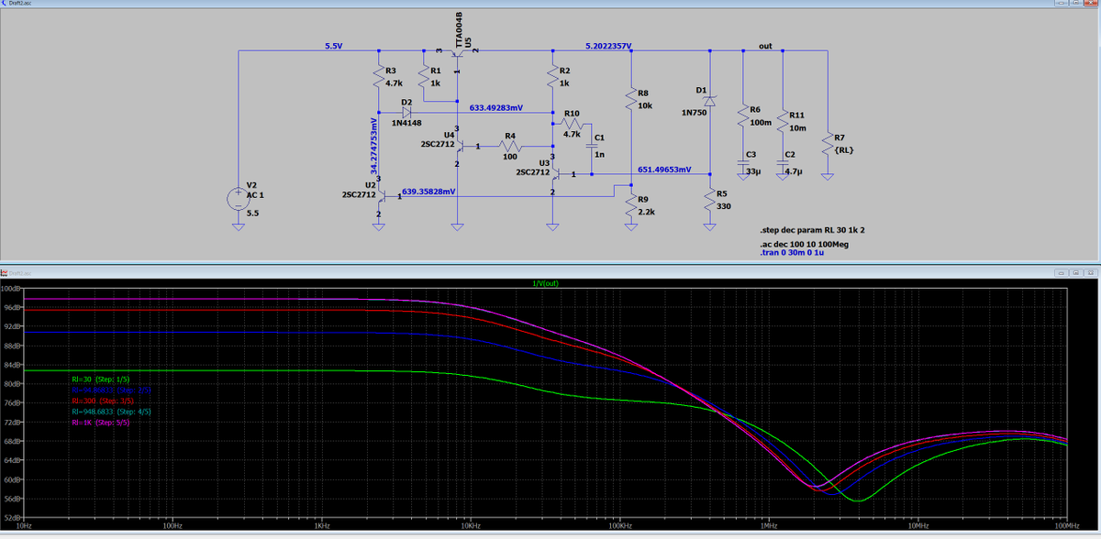Click the 100dB vertical axis label
Image resolution: width=1101 pixels, height=539 pixels.
point(11,288)
